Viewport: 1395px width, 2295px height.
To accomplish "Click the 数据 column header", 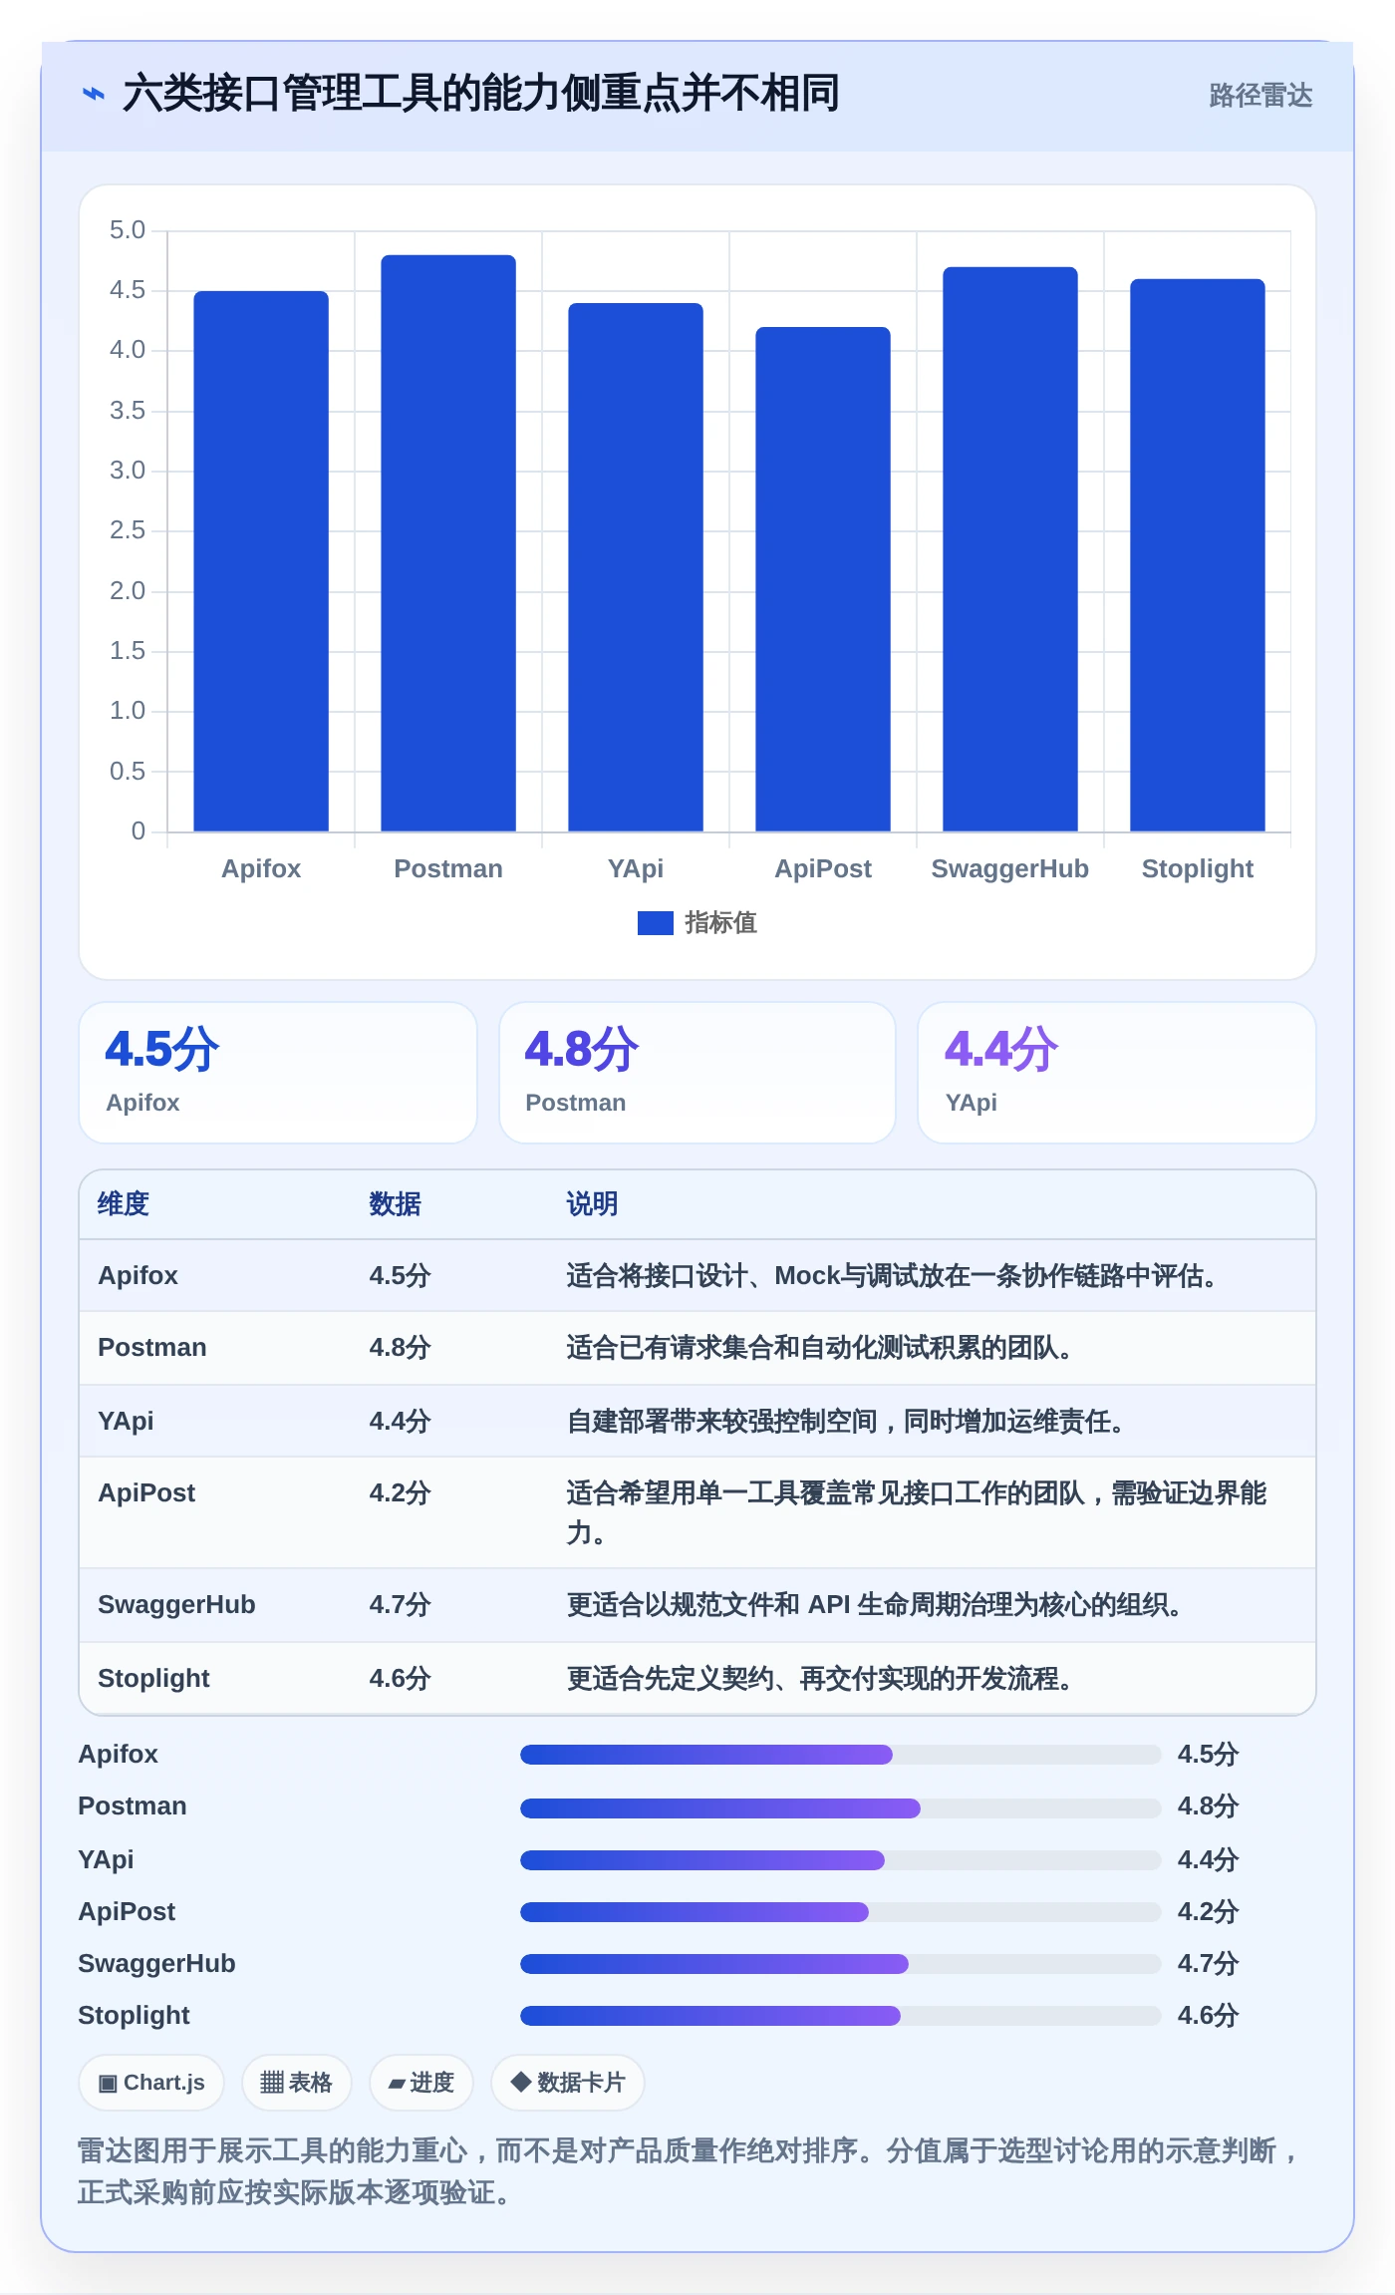I will click(x=395, y=1204).
